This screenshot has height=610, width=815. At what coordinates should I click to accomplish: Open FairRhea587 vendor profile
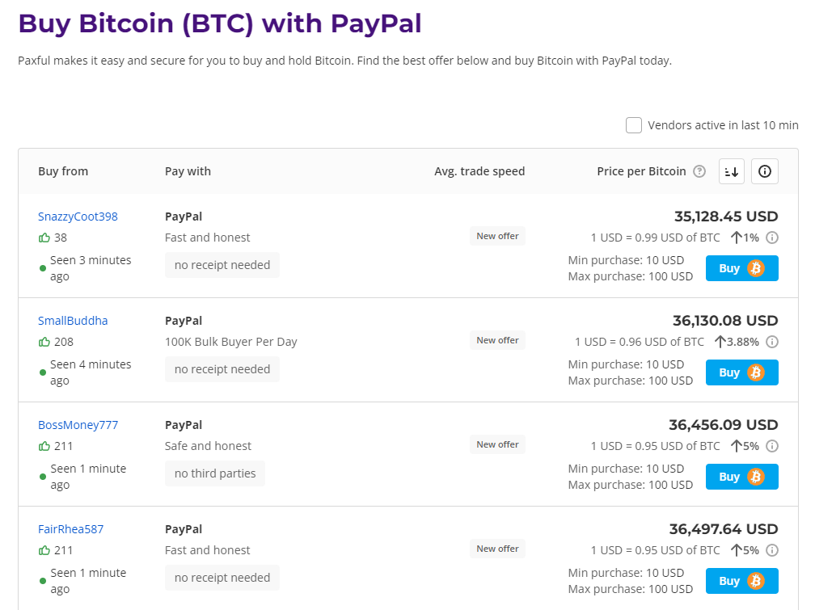point(70,529)
